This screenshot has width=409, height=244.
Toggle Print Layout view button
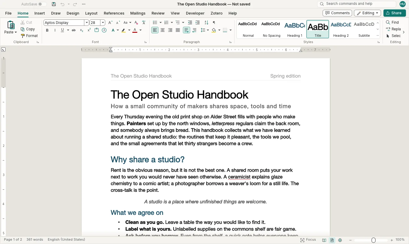(332, 240)
